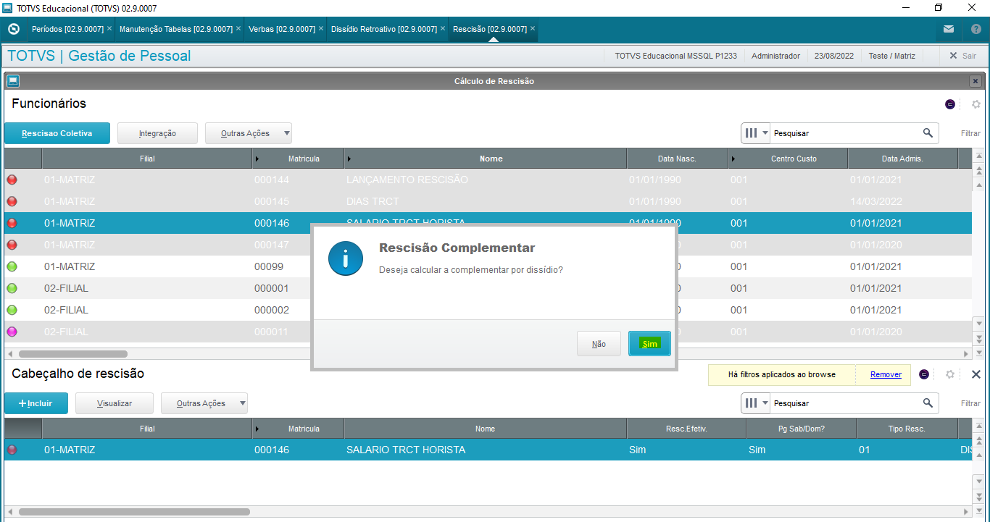Click the Tipo Resc. column header

point(907,429)
